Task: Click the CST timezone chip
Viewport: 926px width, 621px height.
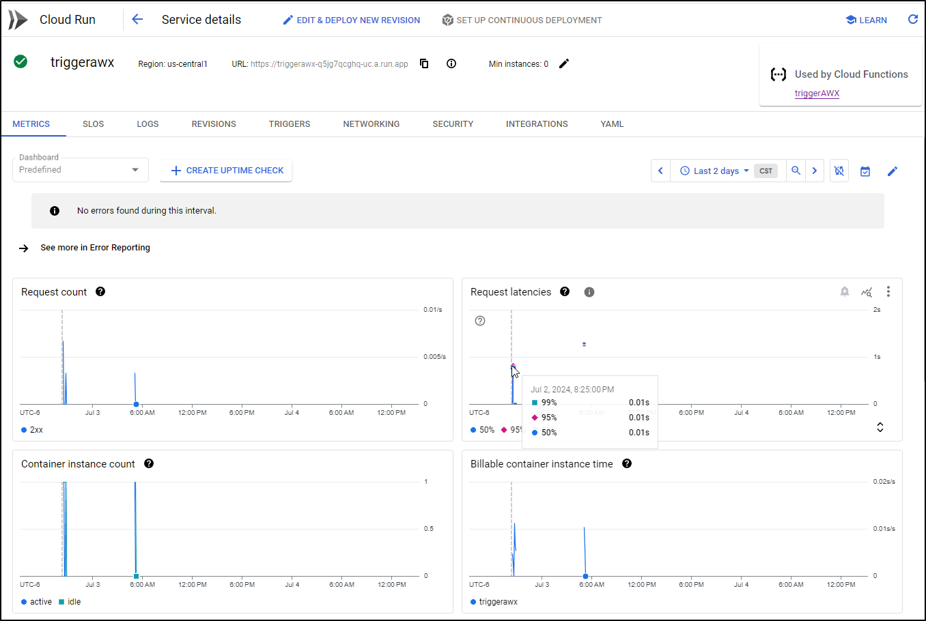Action: pyautogui.click(x=766, y=171)
